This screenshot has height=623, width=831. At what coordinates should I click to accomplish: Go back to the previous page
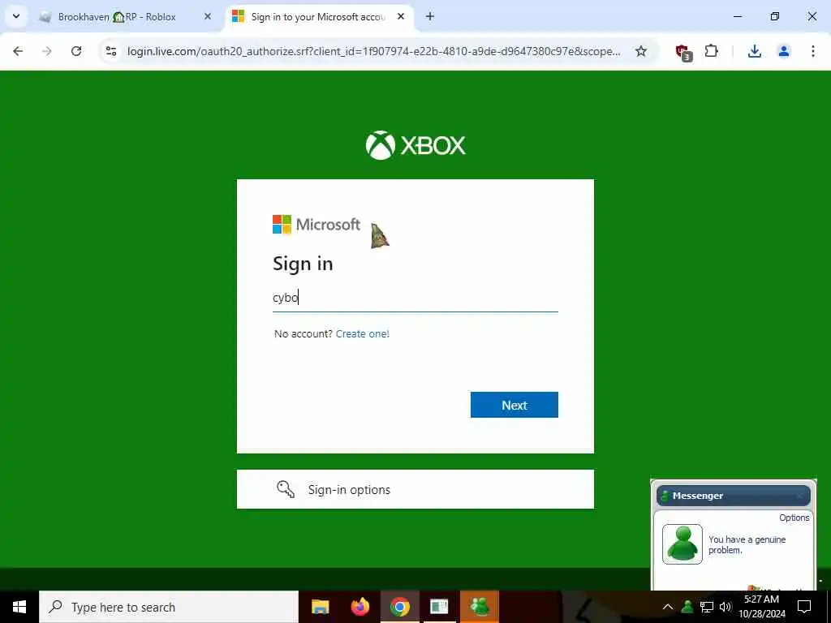[x=18, y=51]
